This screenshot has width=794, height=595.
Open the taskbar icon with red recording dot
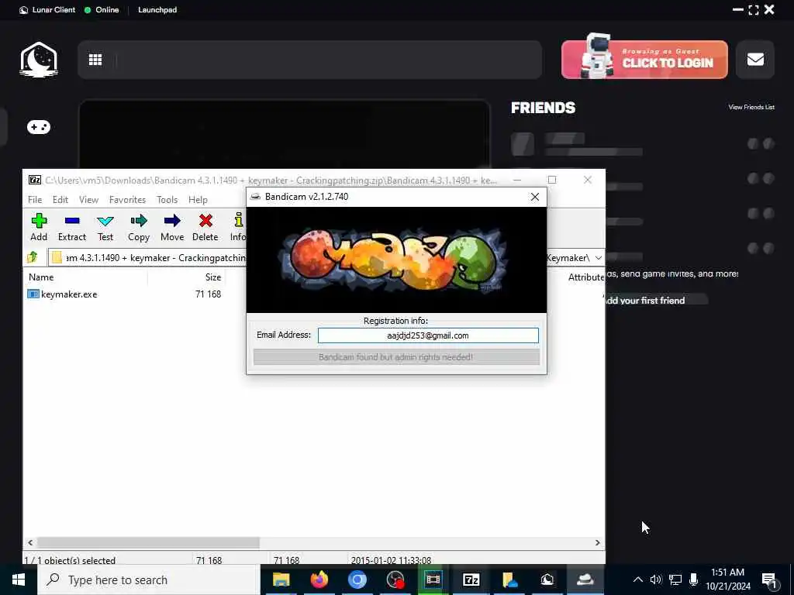395,580
